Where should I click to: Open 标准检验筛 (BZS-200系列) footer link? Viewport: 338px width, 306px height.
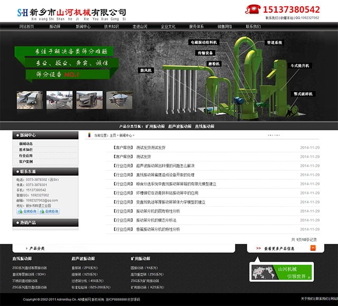[x=91, y=287]
